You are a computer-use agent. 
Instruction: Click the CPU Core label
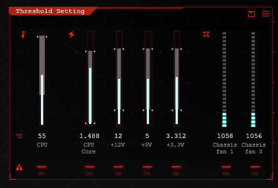coord(88,148)
